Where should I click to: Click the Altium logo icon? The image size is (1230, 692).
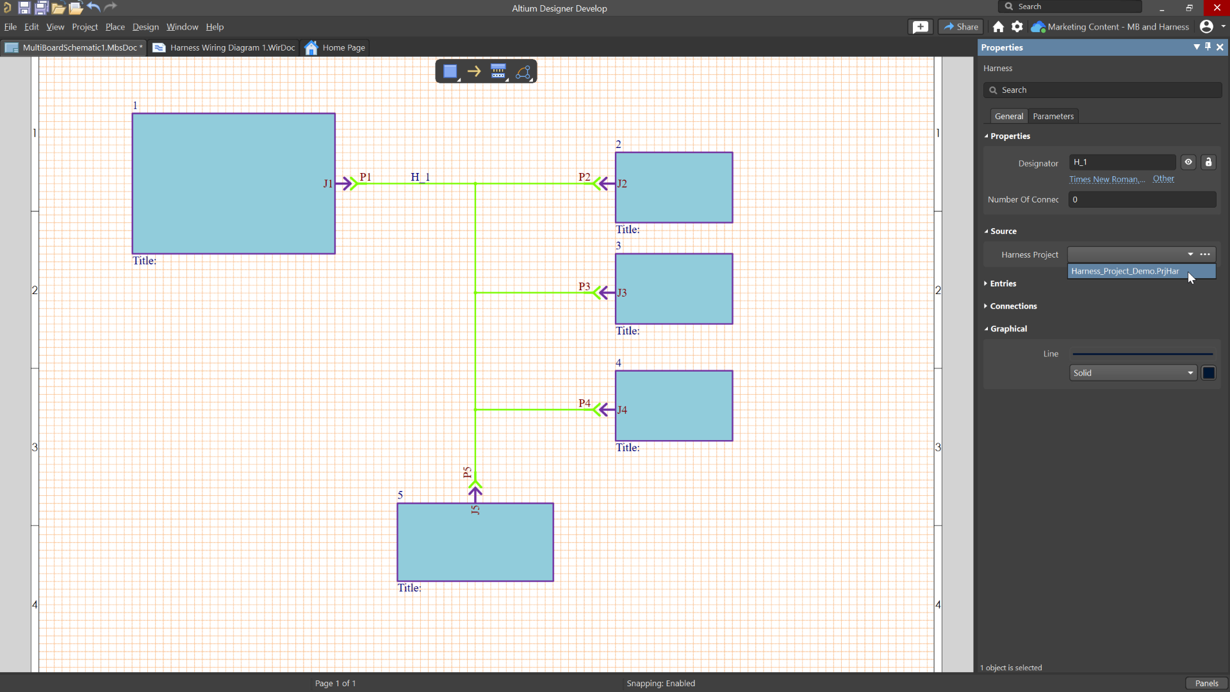(7, 8)
